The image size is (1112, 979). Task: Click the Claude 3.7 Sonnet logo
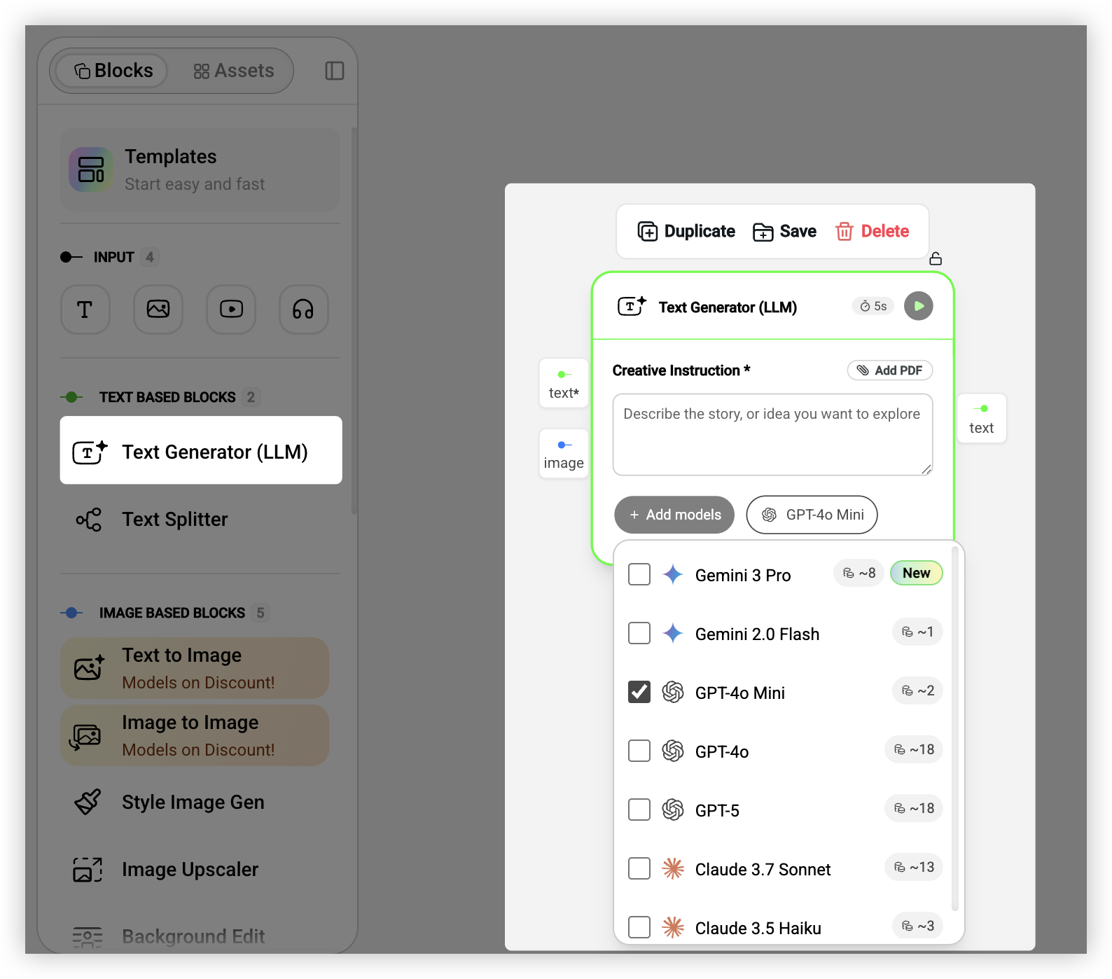673,868
